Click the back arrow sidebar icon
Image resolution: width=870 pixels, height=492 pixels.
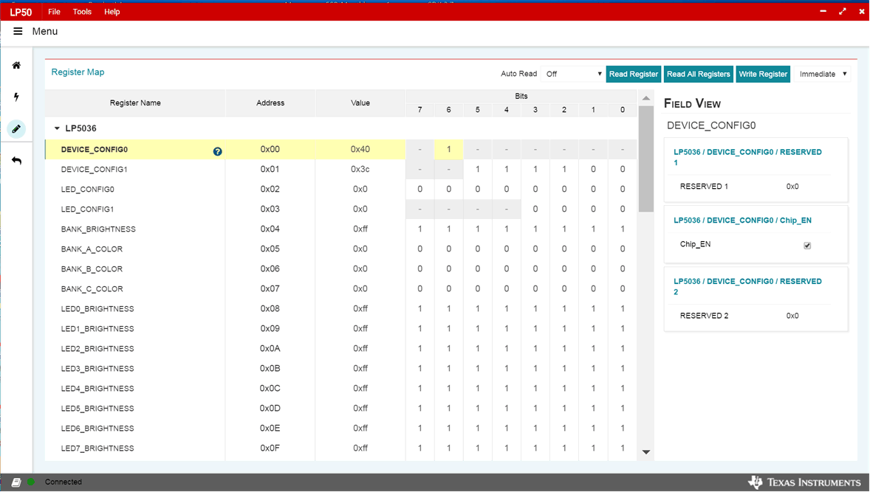[x=16, y=161]
